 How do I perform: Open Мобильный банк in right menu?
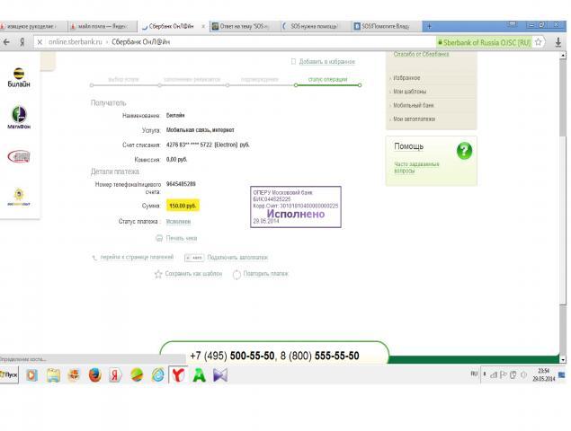tap(414, 105)
